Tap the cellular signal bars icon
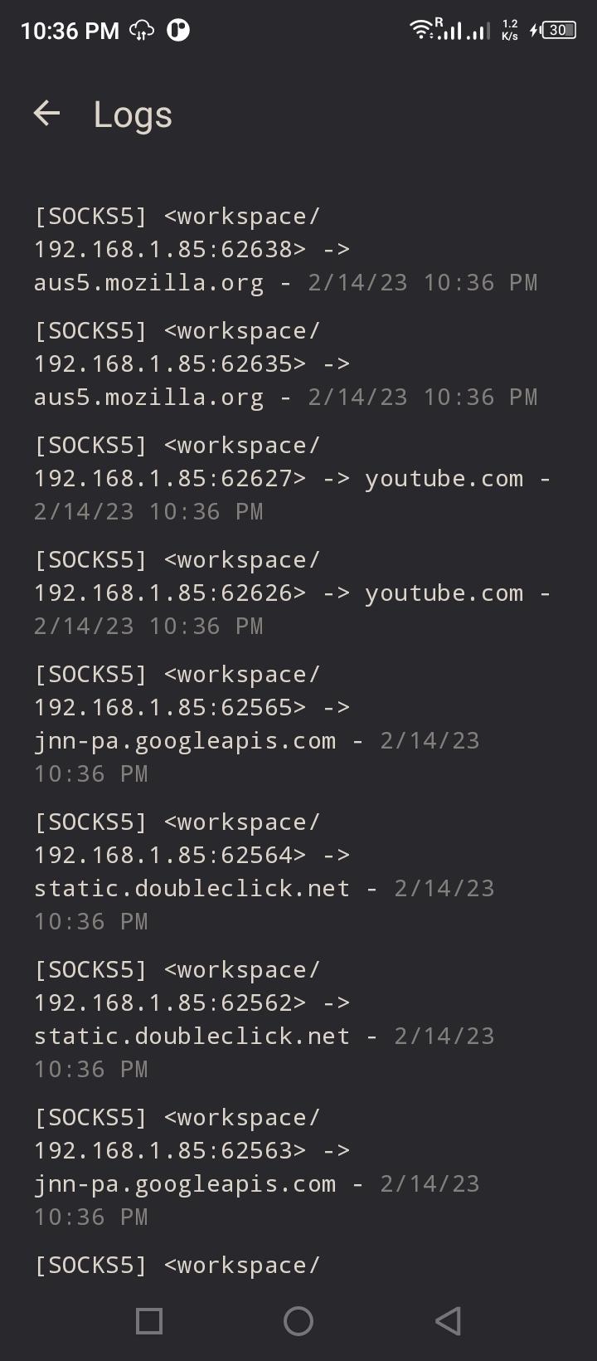 (464, 31)
